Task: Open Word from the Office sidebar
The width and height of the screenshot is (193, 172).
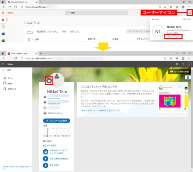Action: click(3, 34)
